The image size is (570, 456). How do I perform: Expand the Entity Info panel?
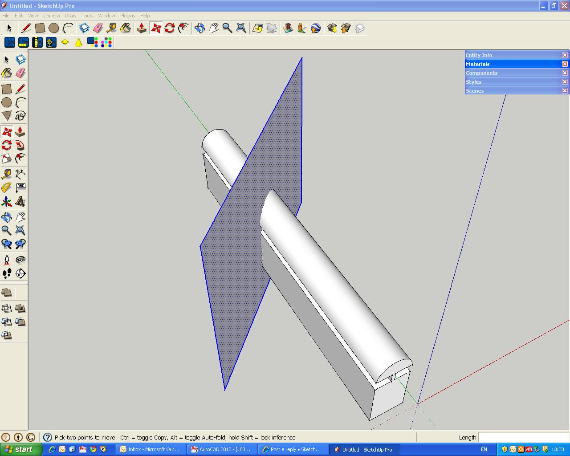[x=513, y=55]
